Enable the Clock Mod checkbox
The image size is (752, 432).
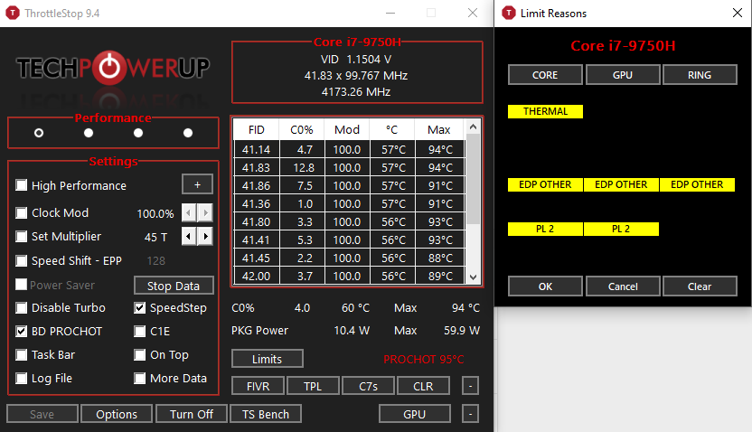point(21,212)
